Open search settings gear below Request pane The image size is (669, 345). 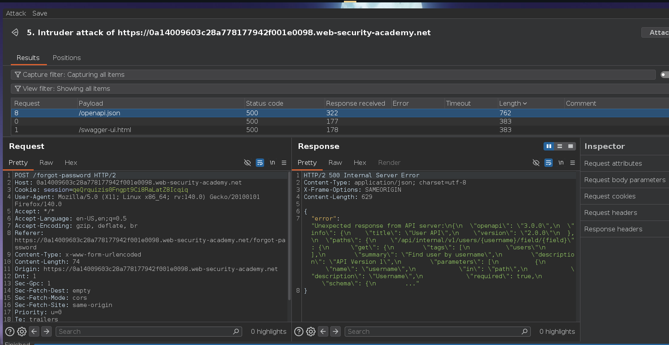tap(22, 331)
